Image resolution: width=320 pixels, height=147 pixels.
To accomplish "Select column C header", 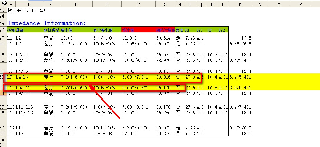I will 51,5.
